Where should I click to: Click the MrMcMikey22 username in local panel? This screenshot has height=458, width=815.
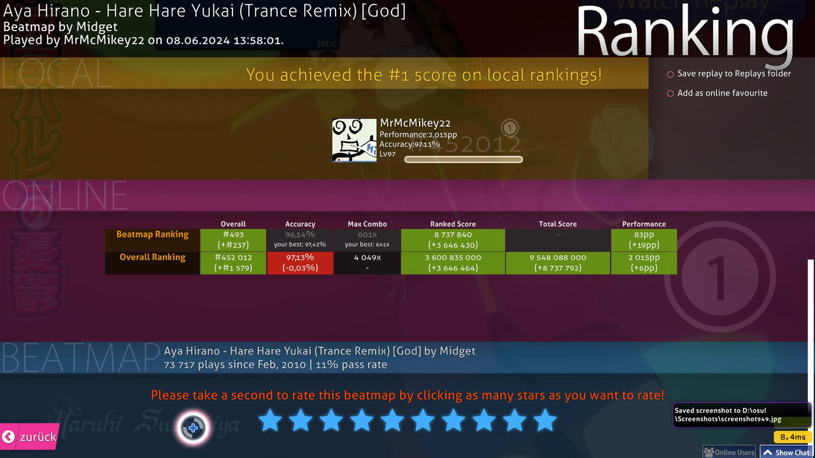pyautogui.click(x=415, y=123)
